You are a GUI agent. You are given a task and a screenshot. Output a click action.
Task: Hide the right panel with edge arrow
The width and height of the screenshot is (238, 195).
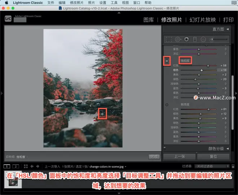236,93
